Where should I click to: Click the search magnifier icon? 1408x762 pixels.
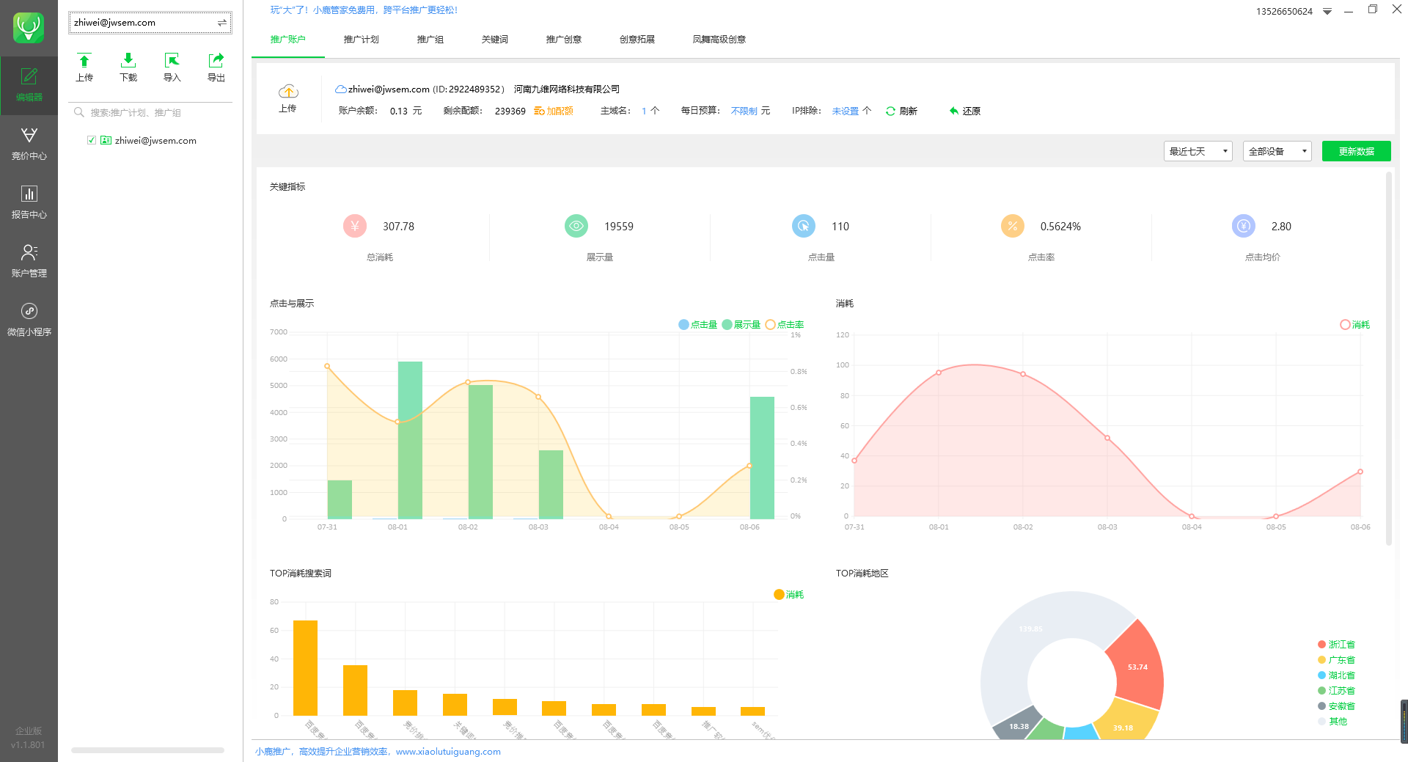(x=79, y=112)
